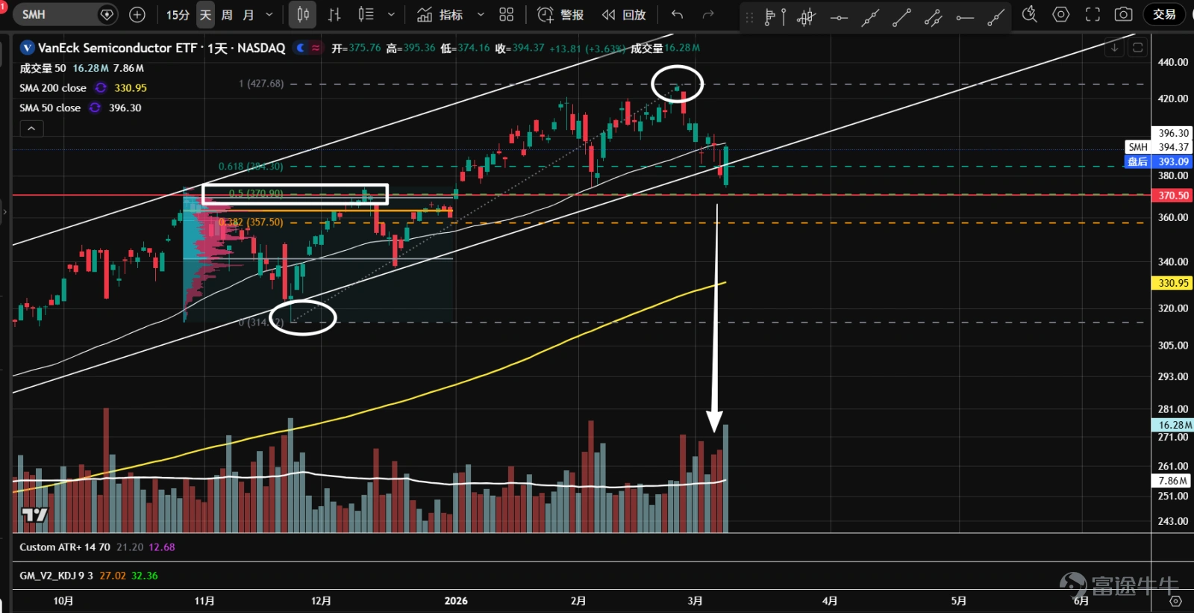Expand the favorite indicators dropdown arrow
1194x613 pixels.
481,14
